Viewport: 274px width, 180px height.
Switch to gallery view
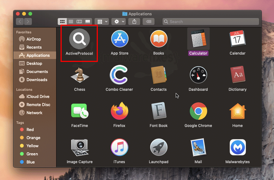pos(88,21)
